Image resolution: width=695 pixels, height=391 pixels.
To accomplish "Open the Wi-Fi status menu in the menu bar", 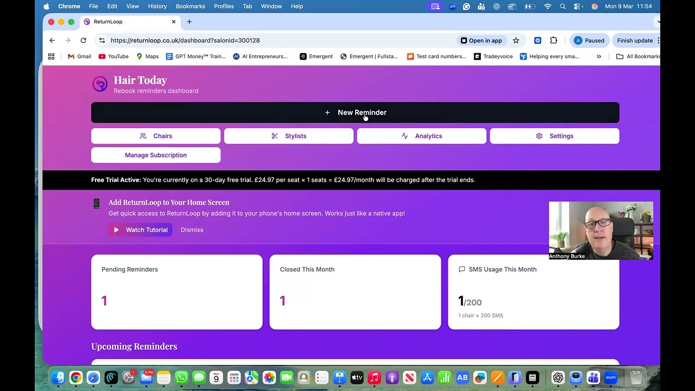I will tap(547, 7).
